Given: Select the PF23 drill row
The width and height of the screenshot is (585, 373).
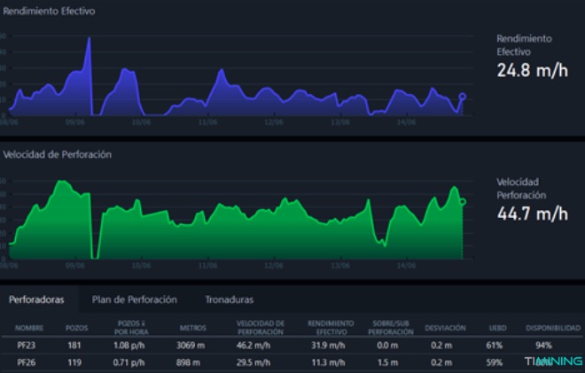Looking at the screenshot, I should 28,346.
